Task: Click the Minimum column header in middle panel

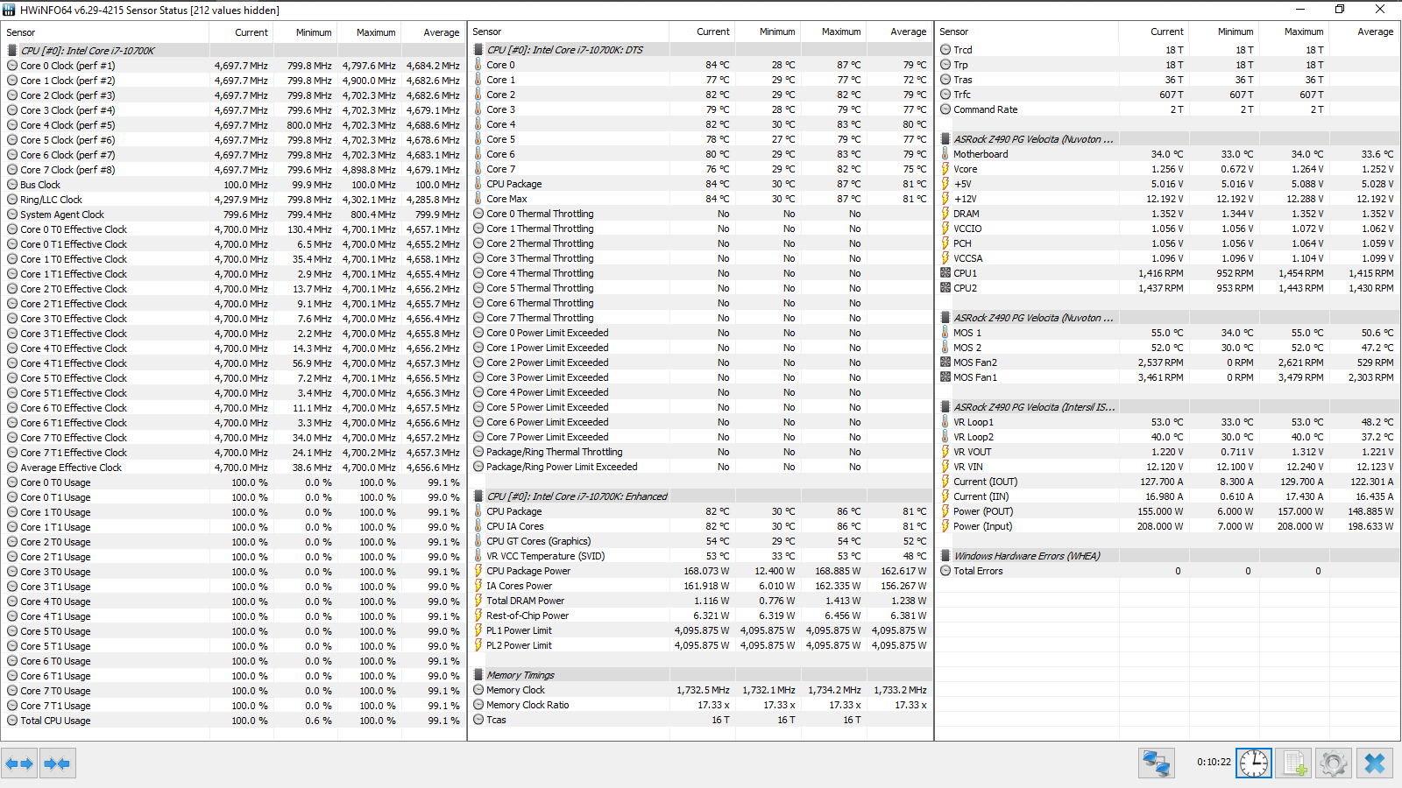Action: (767, 32)
